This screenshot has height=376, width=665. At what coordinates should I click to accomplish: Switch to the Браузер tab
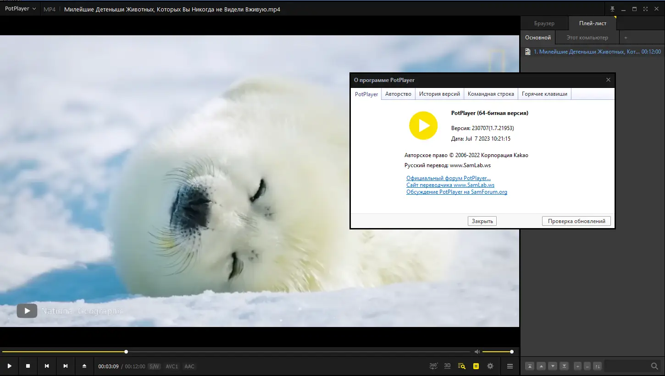point(544,23)
